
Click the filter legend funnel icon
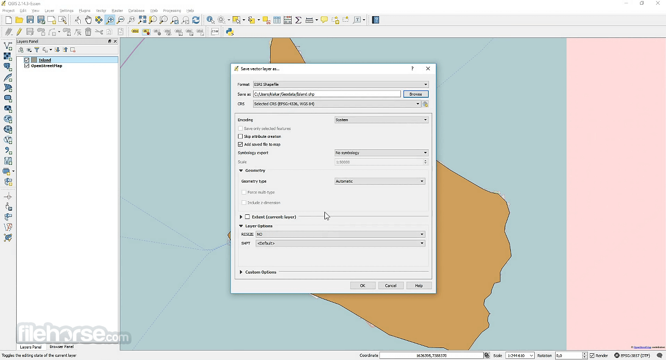tap(37, 50)
